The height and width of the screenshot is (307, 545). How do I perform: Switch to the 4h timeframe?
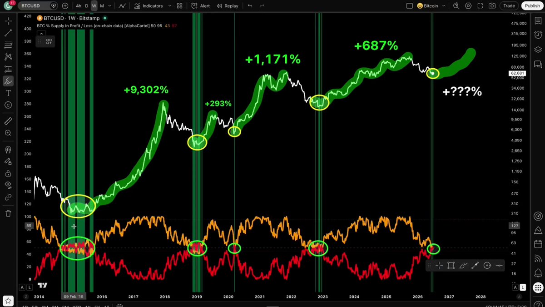pyautogui.click(x=79, y=6)
